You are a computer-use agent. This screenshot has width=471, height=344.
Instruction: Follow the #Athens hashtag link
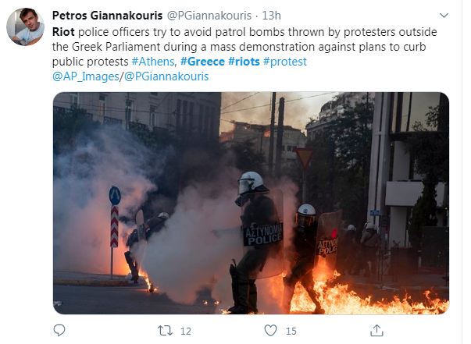[153, 62]
